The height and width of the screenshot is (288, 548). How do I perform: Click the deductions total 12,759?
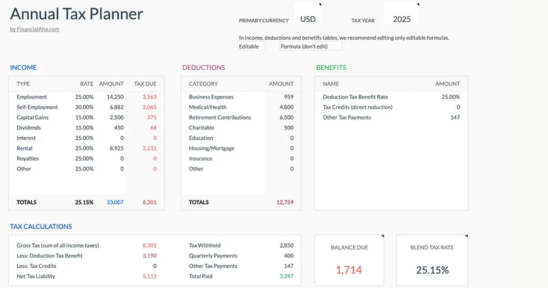tap(285, 202)
